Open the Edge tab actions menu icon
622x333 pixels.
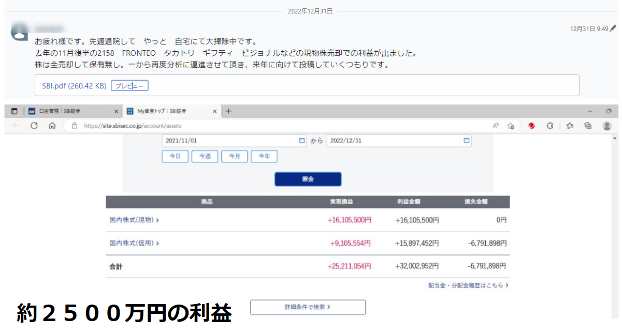(x=15, y=111)
